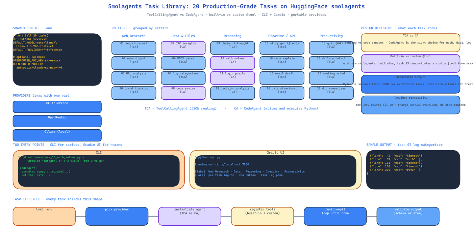
Task: Select the Built-in vs custom @tool box
Action: 410,63
